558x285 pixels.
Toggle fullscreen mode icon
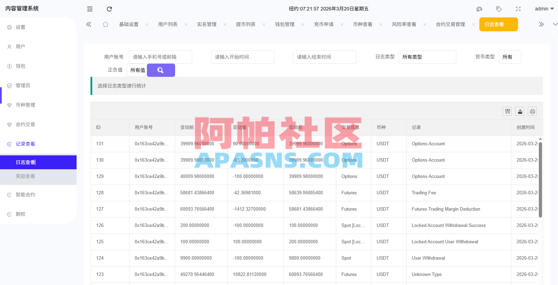tap(518, 9)
